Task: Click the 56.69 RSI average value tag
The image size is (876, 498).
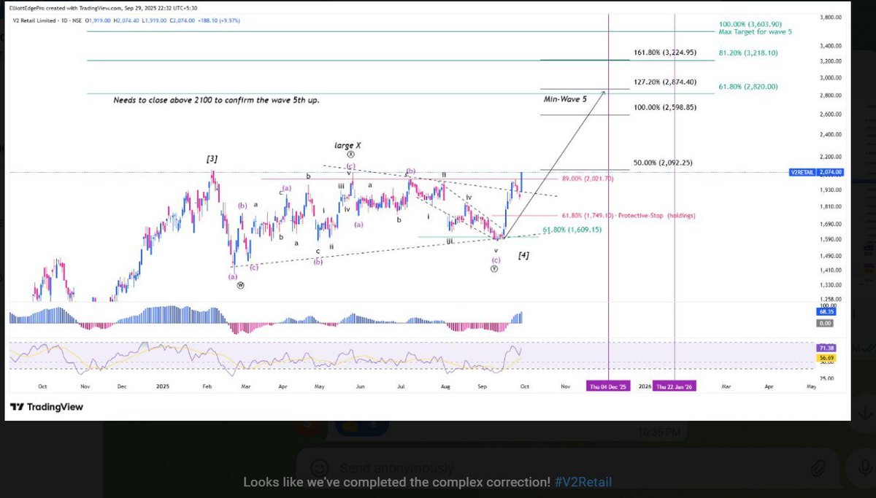Action: 825,358
